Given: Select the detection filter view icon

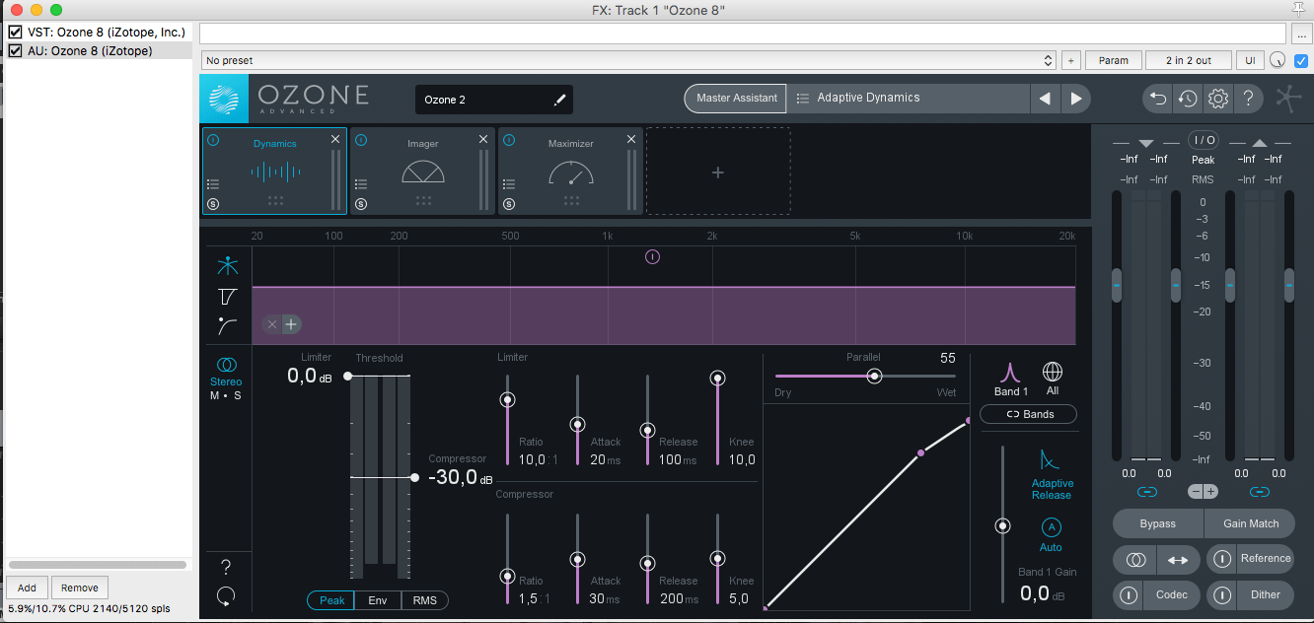Looking at the screenshot, I should click(228, 325).
